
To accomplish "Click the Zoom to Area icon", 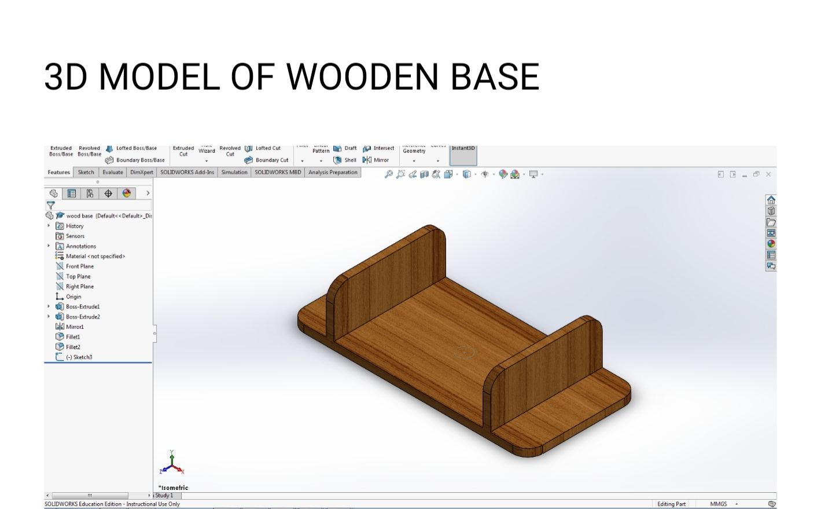I will coord(400,174).
